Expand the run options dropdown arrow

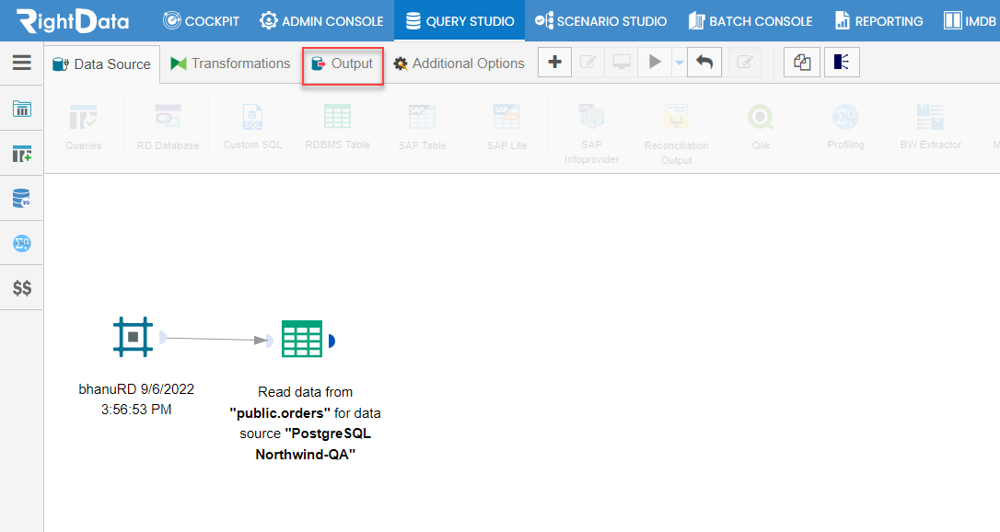pos(680,63)
